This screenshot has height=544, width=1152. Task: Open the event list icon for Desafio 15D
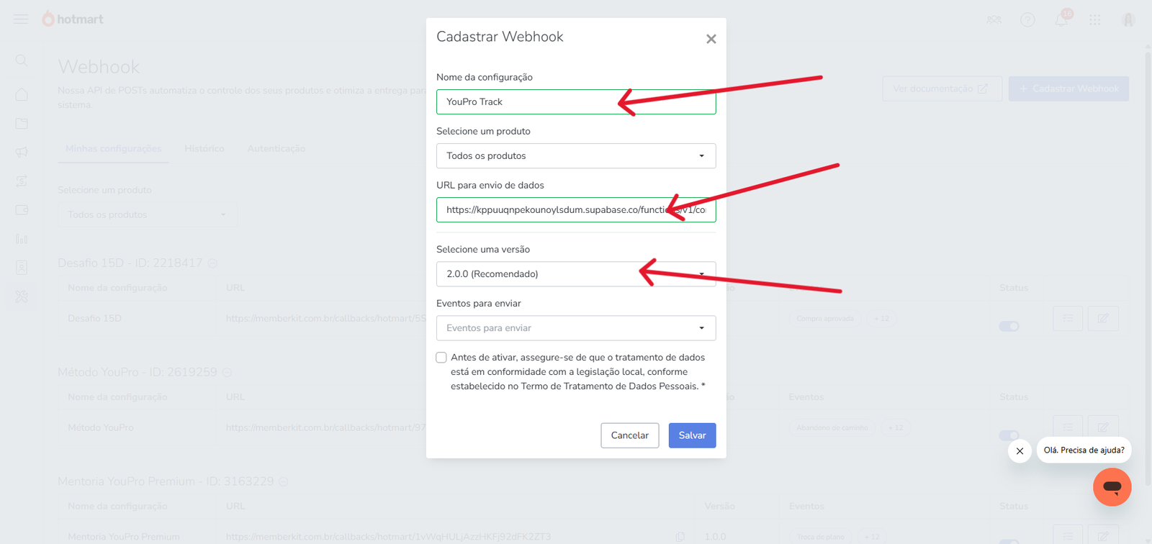click(1068, 318)
